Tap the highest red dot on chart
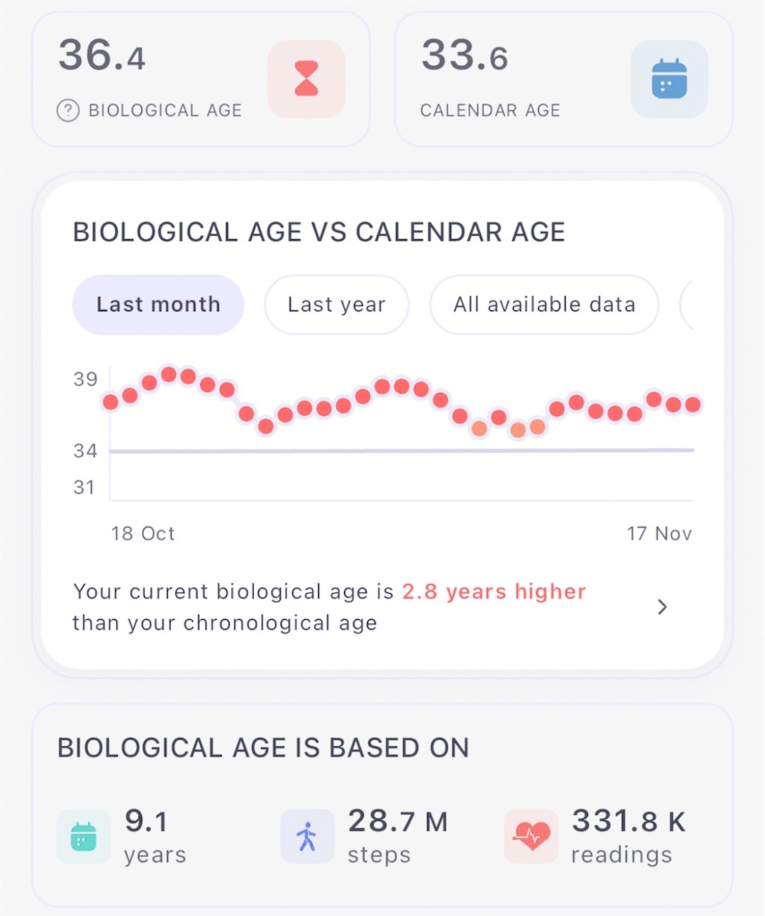The image size is (765, 916). pos(169,374)
